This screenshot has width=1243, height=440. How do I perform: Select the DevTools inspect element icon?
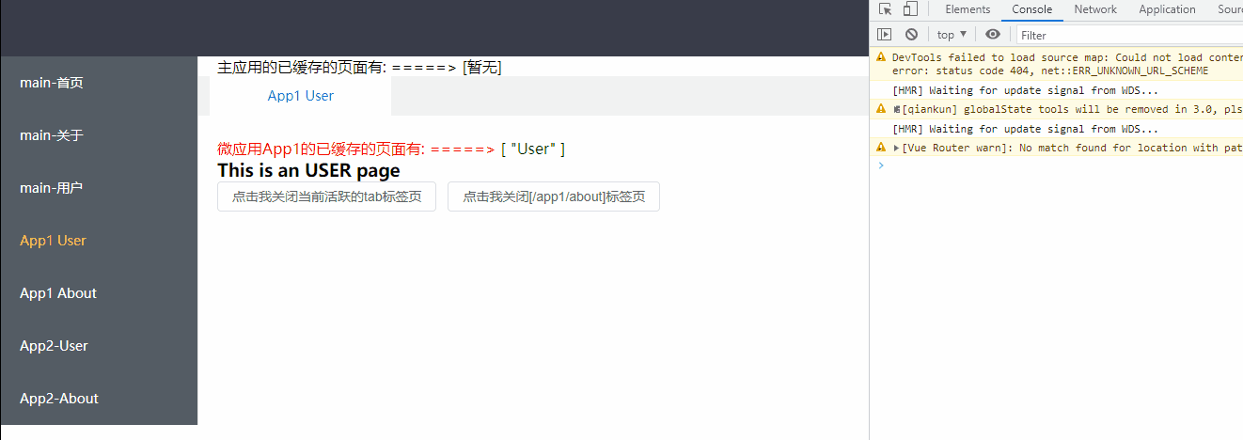click(886, 9)
